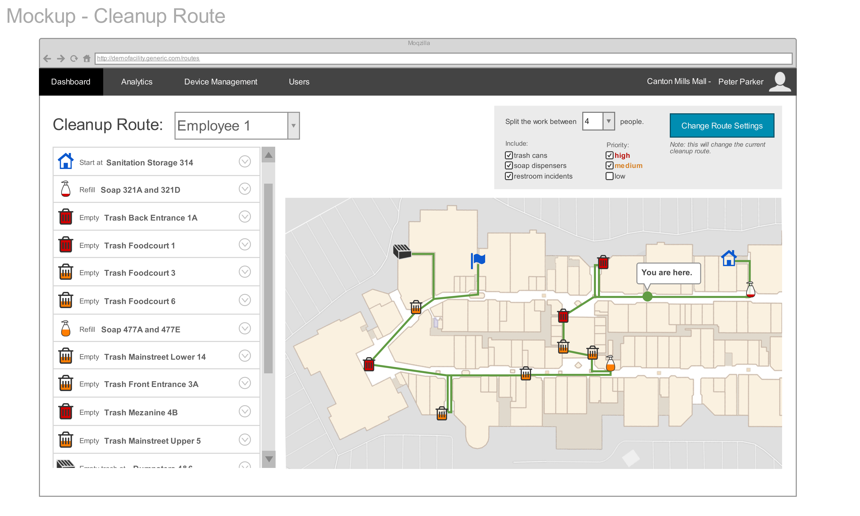This screenshot has width=860, height=516.
Task: Select the soap dispenser icon for Soap 321A and 321D
Action: coord(66,189)
